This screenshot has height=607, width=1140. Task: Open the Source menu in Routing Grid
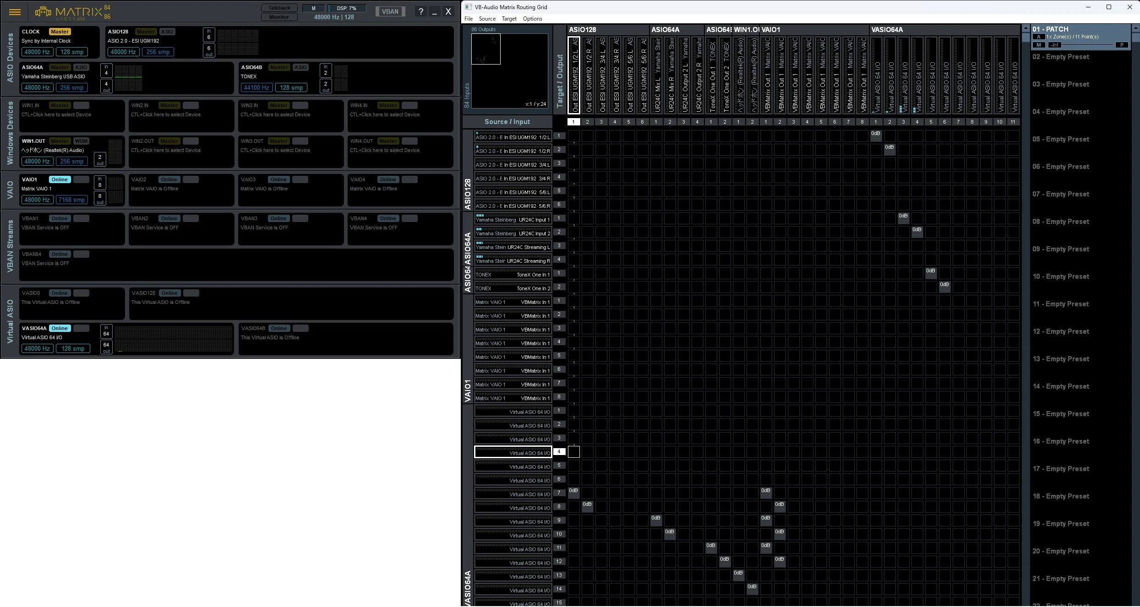coord(487,19)
